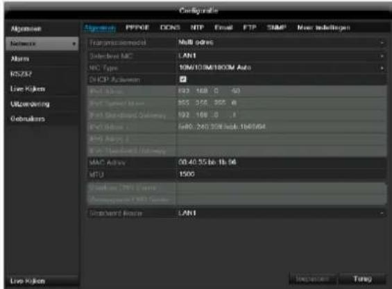Image resolution: width=392 pixels, height=289 pixels.
Task: Switch to the Algemeen network tab
Action: tap(100, 28)
